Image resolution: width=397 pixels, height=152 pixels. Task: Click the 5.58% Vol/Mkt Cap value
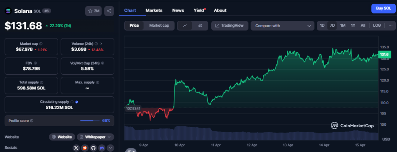pyautogui.click(x=87, y=69)
